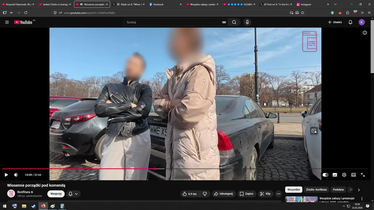Go back in browser history
Screen dimensions: 374x210
(12, 13)
